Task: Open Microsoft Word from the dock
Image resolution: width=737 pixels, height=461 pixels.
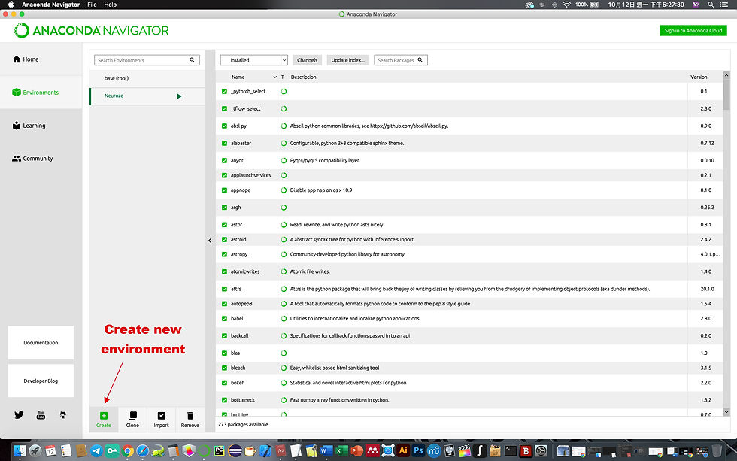Action: click(x=326, y=451)
